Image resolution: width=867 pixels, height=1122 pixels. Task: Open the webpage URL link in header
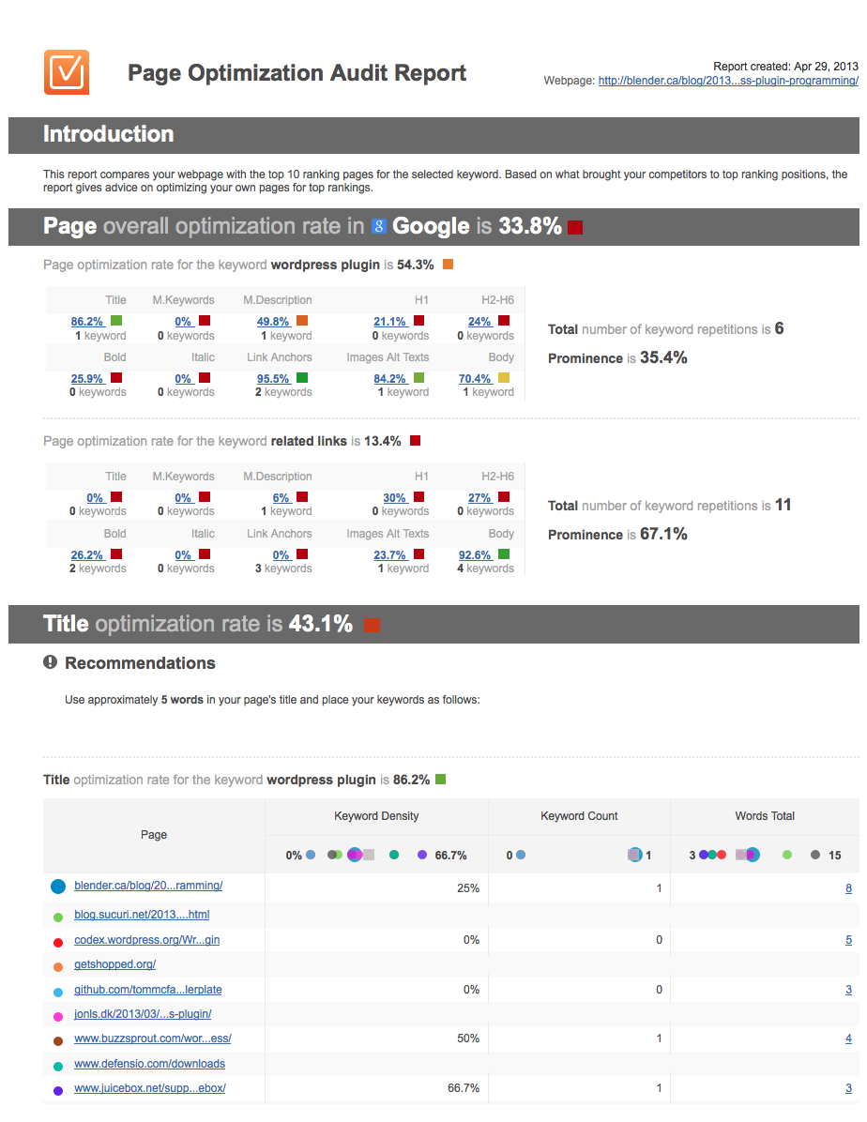click(x=728, y=80)
